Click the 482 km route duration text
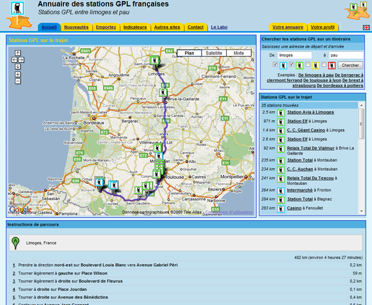372x305 pixels. pyautogui.click(x=328, y=258)
